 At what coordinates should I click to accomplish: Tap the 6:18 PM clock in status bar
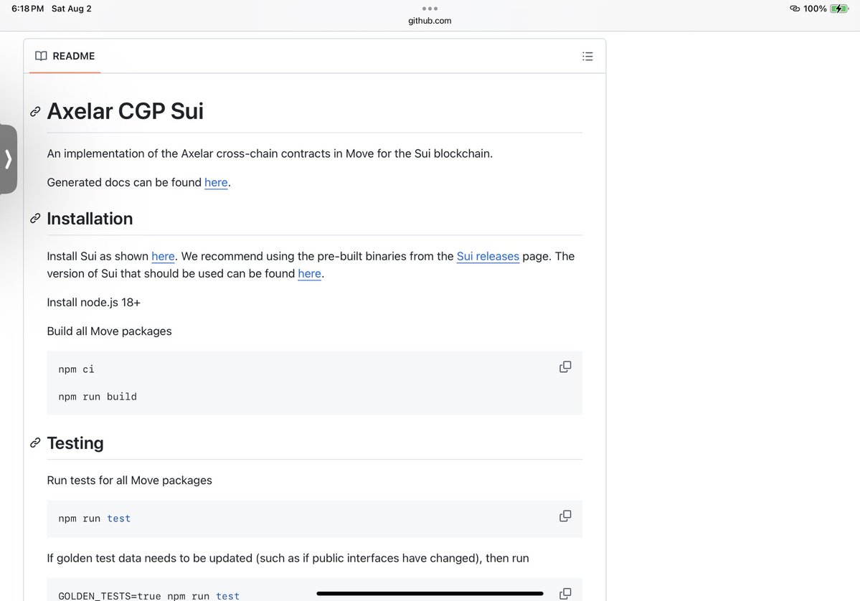click(27, 9)
